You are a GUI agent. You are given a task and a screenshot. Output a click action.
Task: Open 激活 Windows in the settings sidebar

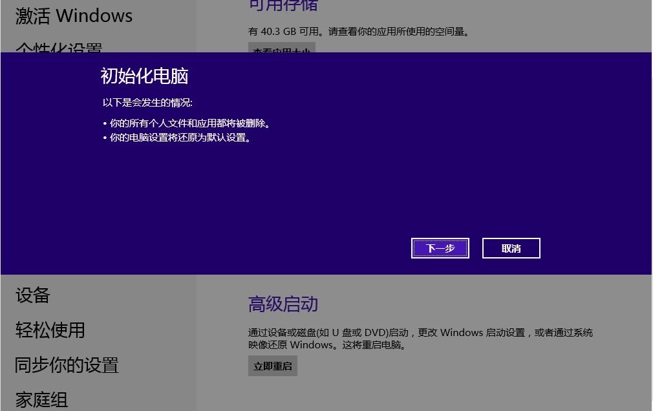74,16
